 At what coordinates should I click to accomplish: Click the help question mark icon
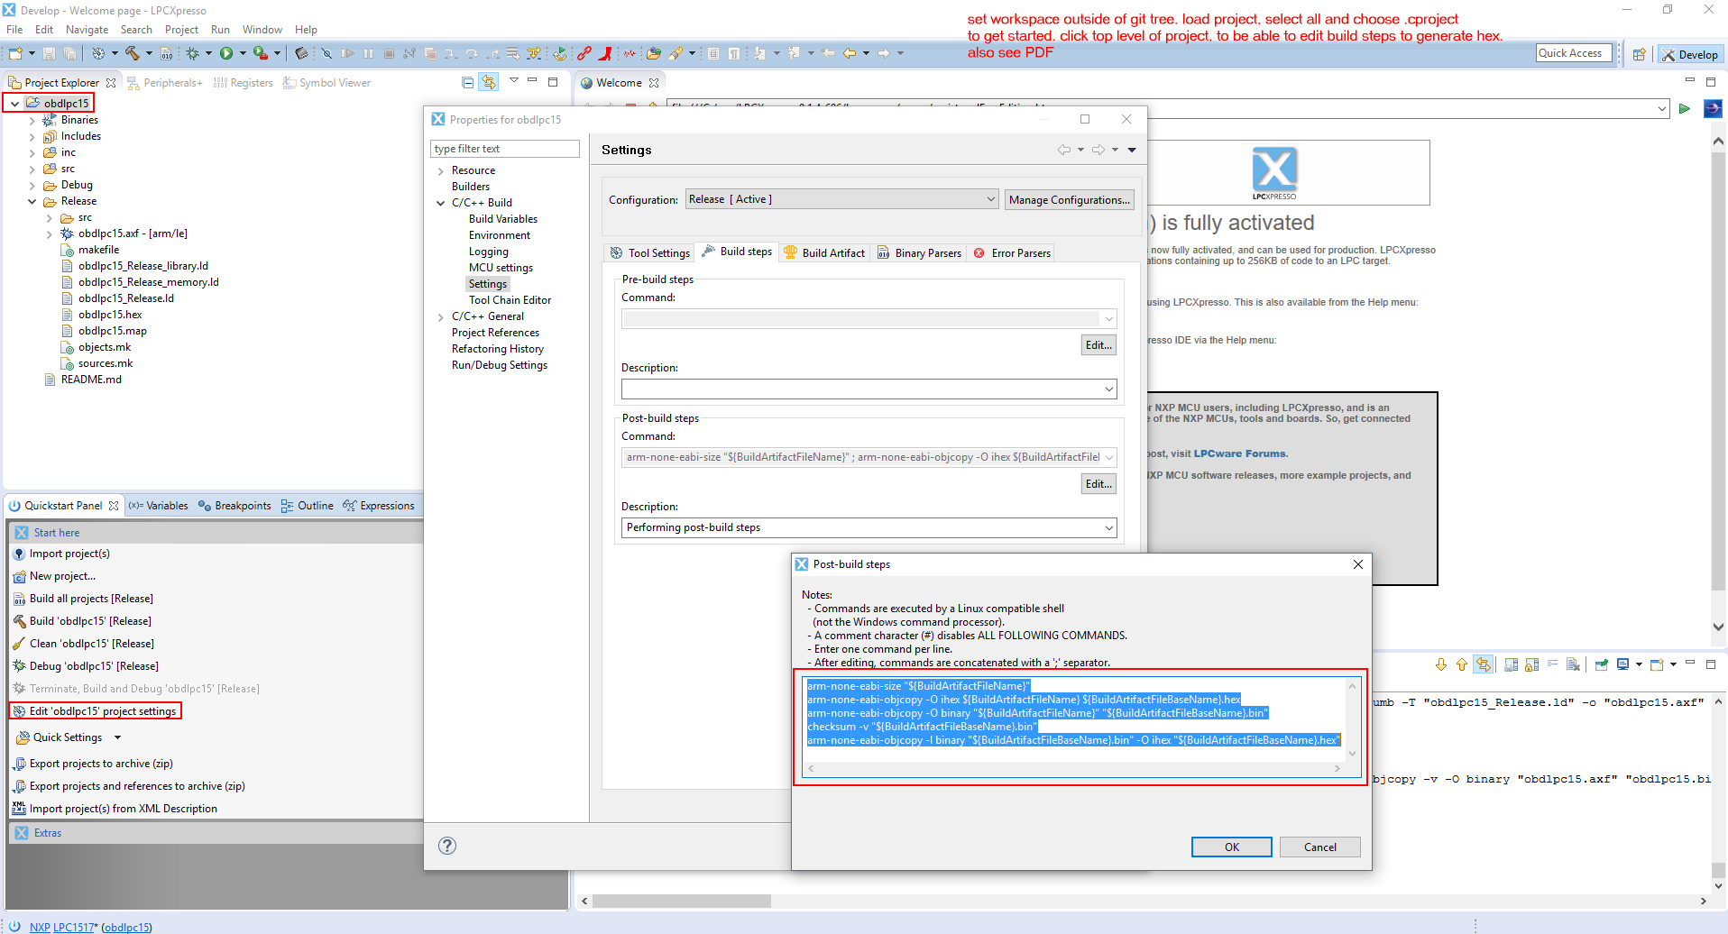click(x=447, y=846)
